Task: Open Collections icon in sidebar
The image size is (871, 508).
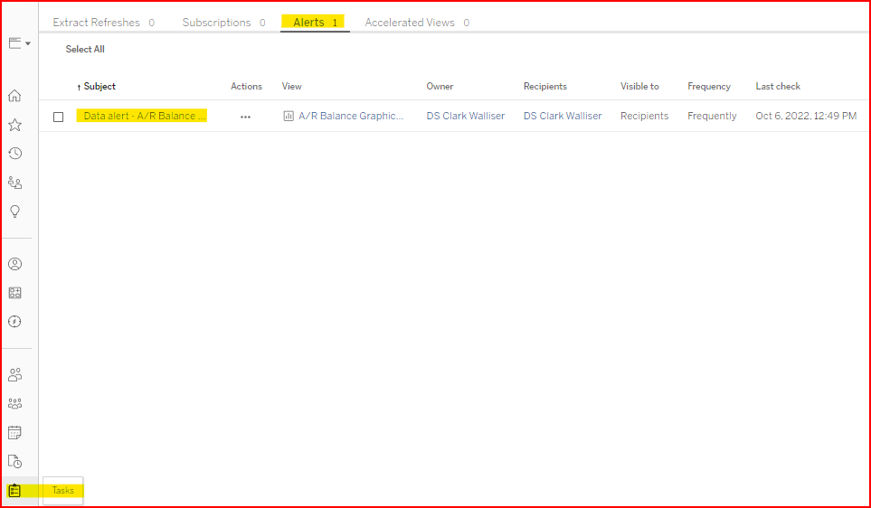Action: pyautogui.click(x=14, y=293)
